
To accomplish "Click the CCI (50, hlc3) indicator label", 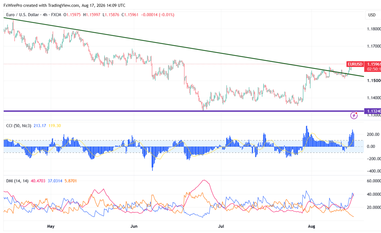I will pos(19,126).
